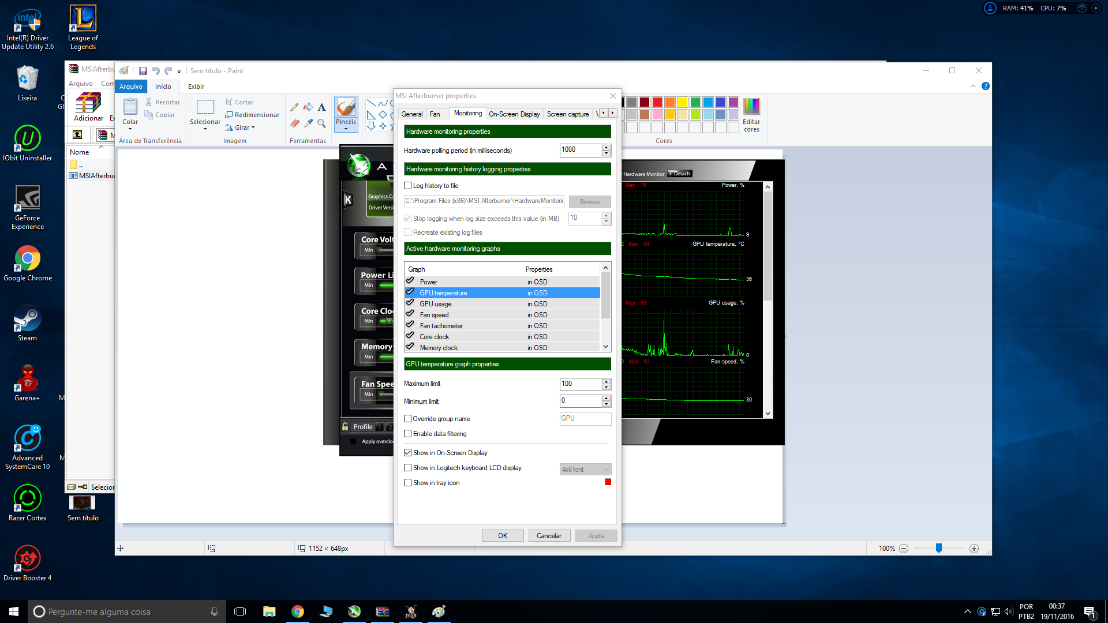The width and height of the screenshot is (1108, 623).
Task: Click the Selecionar selection tool
Action: coord(205,107)
